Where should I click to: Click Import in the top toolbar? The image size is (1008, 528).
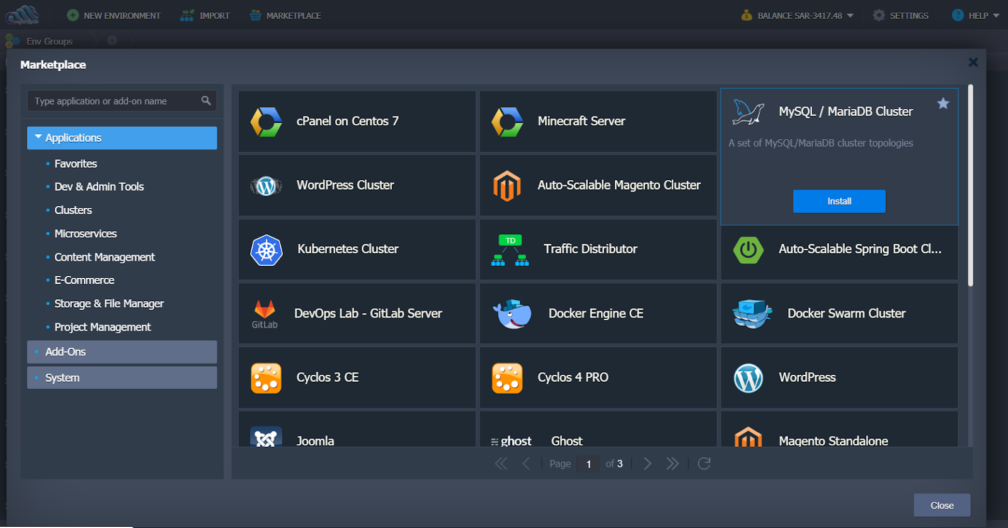(205, 16)
